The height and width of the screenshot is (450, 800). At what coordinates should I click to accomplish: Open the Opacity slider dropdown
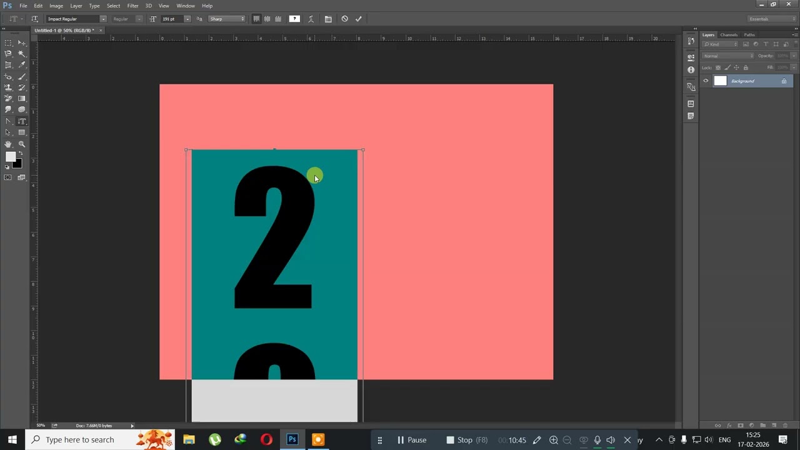[x=794, y=56]
